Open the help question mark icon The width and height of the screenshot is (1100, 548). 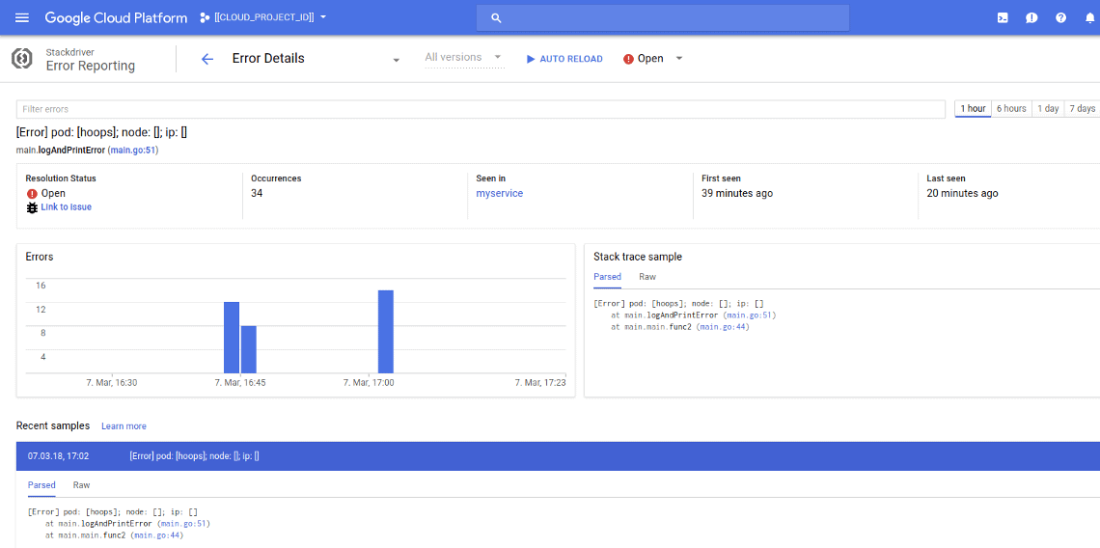point(1060,17)
